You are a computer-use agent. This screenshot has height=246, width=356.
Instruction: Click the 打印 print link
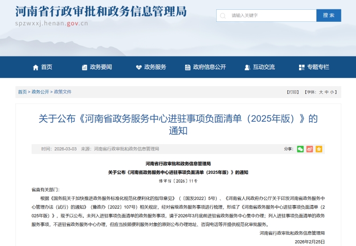click(292, 92)
